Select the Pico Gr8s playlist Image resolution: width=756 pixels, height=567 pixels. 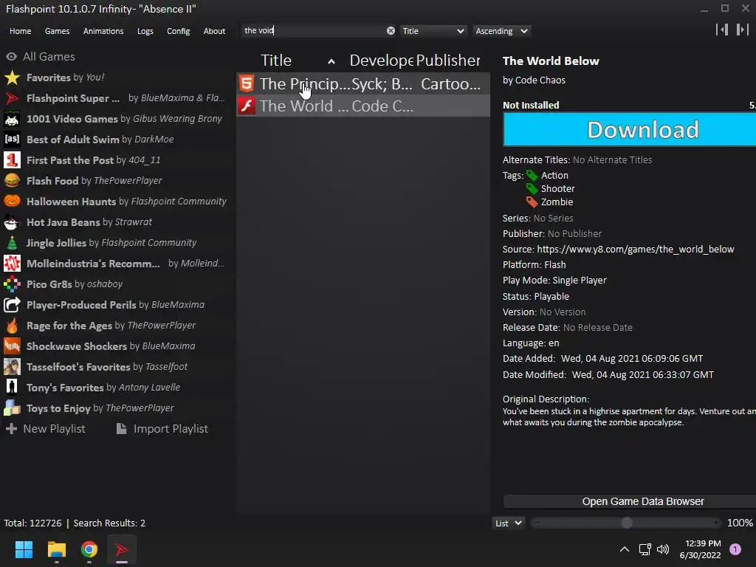coord(118,284)
